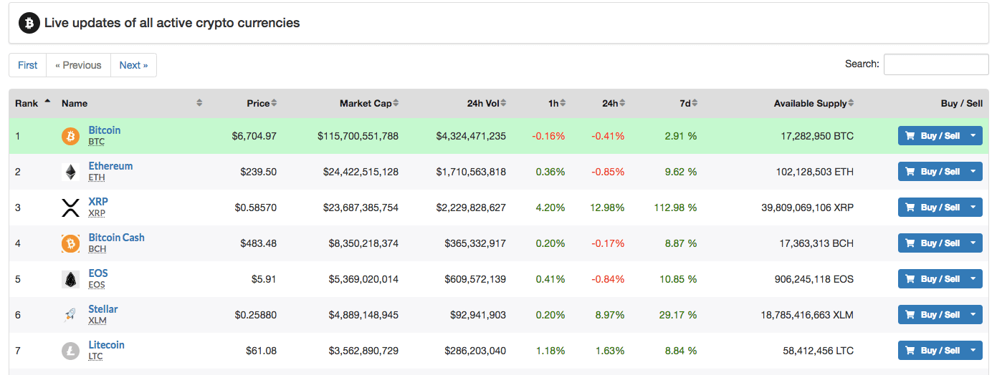Viewport: 997px width, 375px height.
Task: Click the Bitcoin logo in the page header
Action: pos(29,23)
